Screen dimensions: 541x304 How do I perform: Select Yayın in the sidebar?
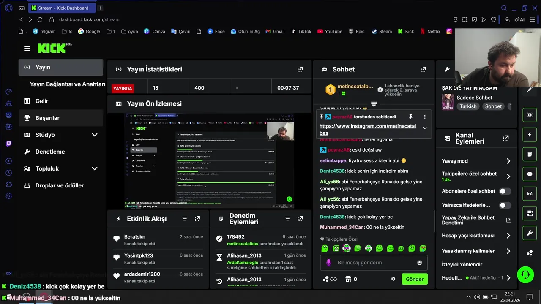(61, 67)
